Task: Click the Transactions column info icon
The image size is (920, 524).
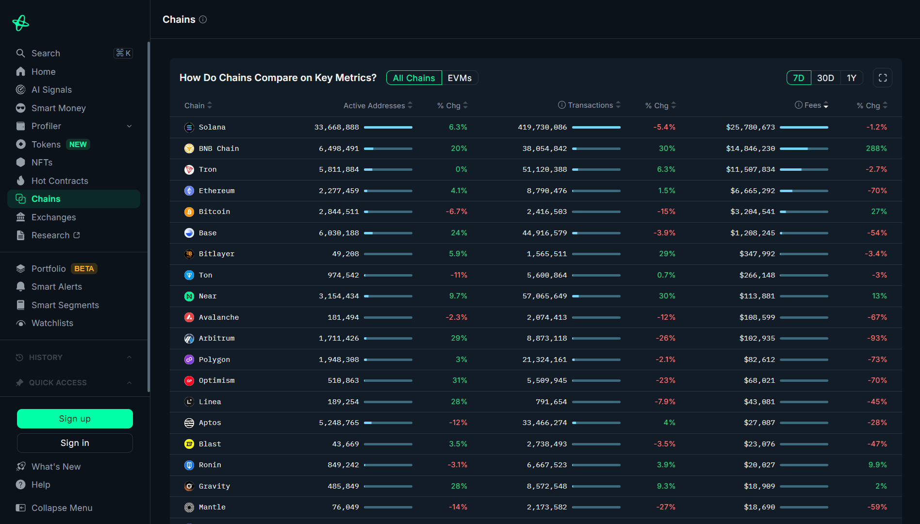Action: tap(562, 105)
